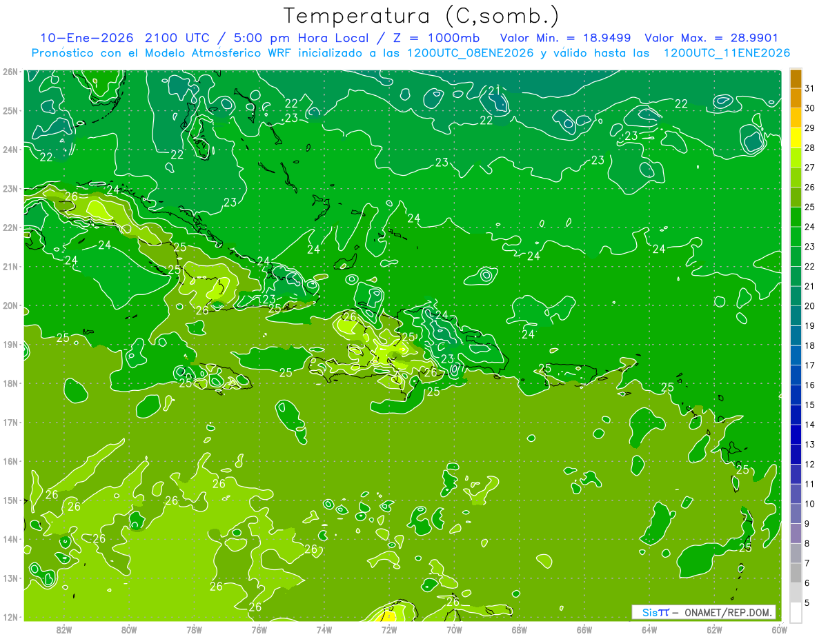Click the Valor Min. = 18.9499 text
Viewport: 828px width, 639px height.
coord(566,38)
